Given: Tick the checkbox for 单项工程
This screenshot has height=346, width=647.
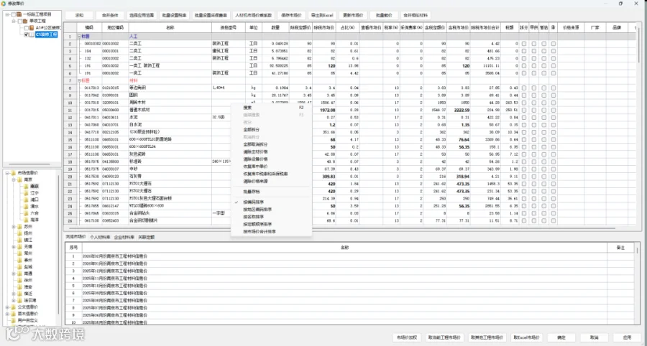Looking at the screenshot, I should tap(19, 21).
